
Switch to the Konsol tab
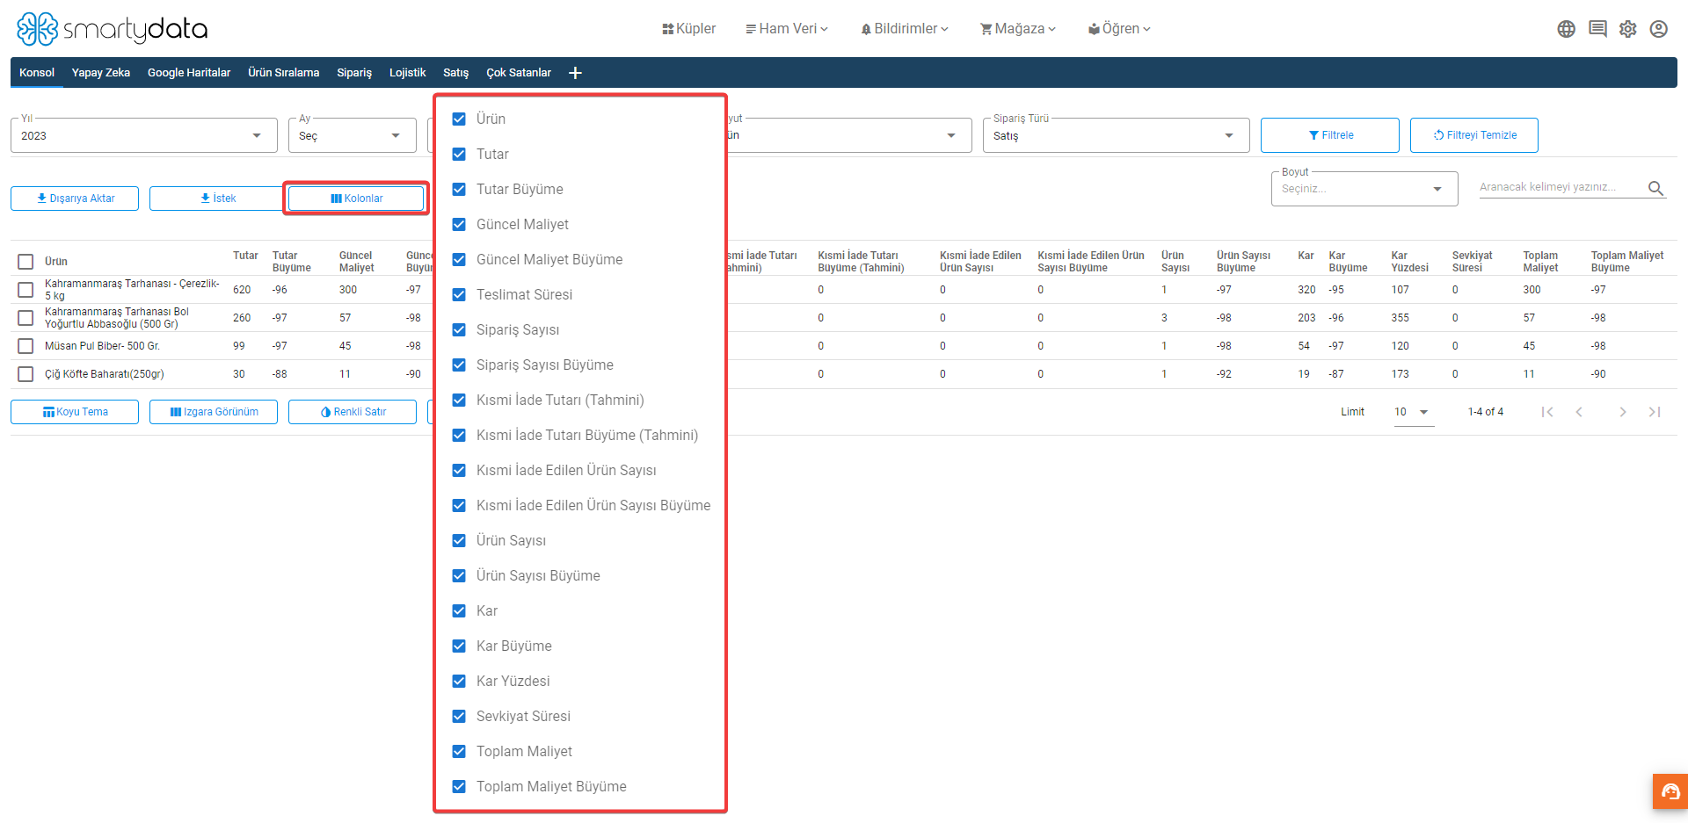pos(37,73)
